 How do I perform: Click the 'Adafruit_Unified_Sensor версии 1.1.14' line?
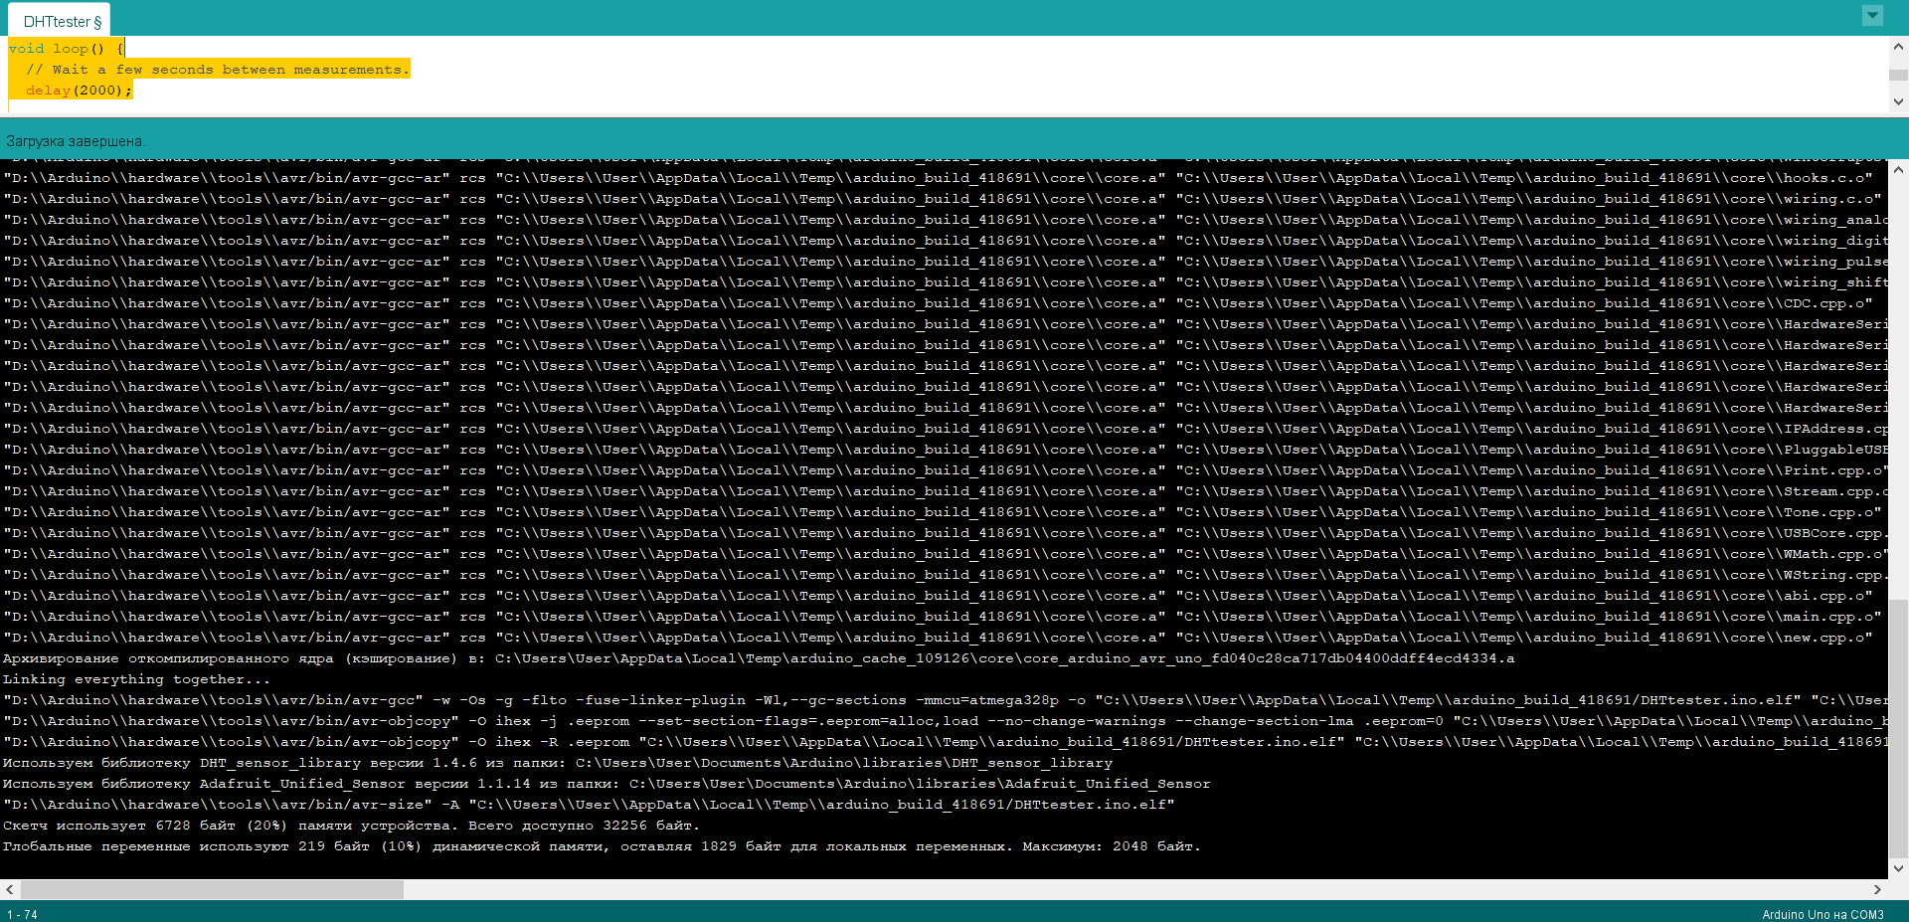click(607, 784)
